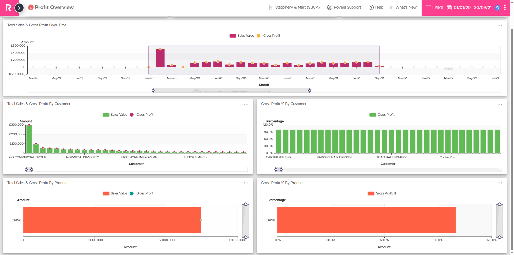Screen dimensions: 514x255
Task: Expand the sidebar with arrow button
Action: point(19,8)
